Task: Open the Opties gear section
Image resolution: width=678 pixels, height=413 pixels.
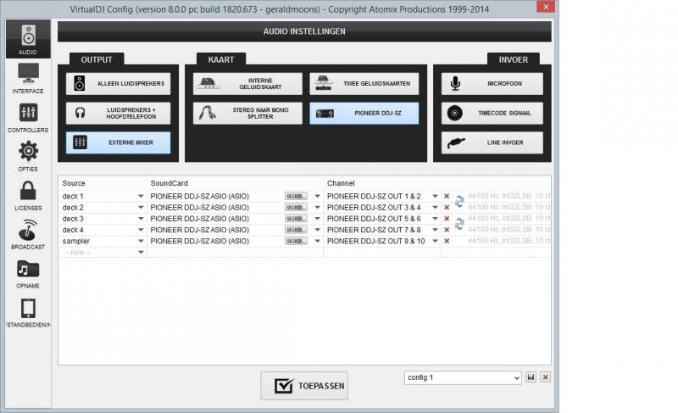Action: pos(28,156)
